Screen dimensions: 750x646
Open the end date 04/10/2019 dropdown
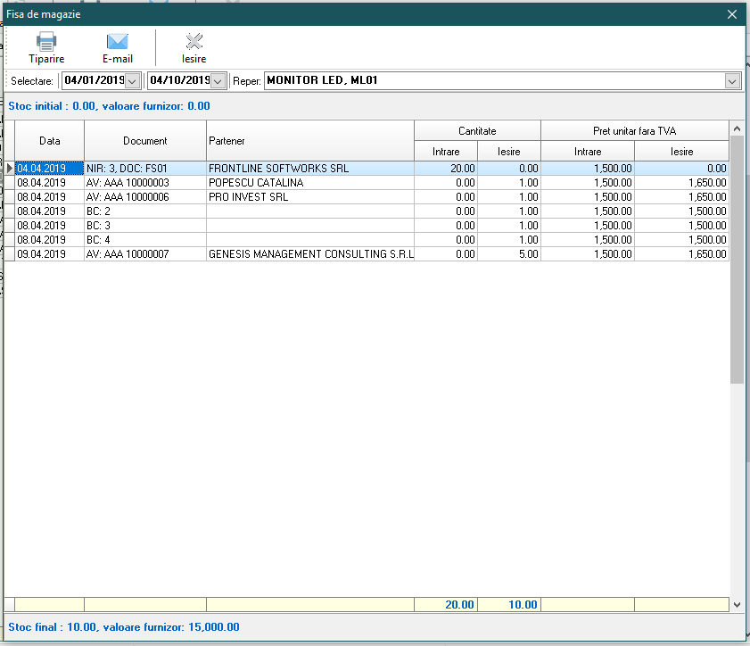(218, 81)
